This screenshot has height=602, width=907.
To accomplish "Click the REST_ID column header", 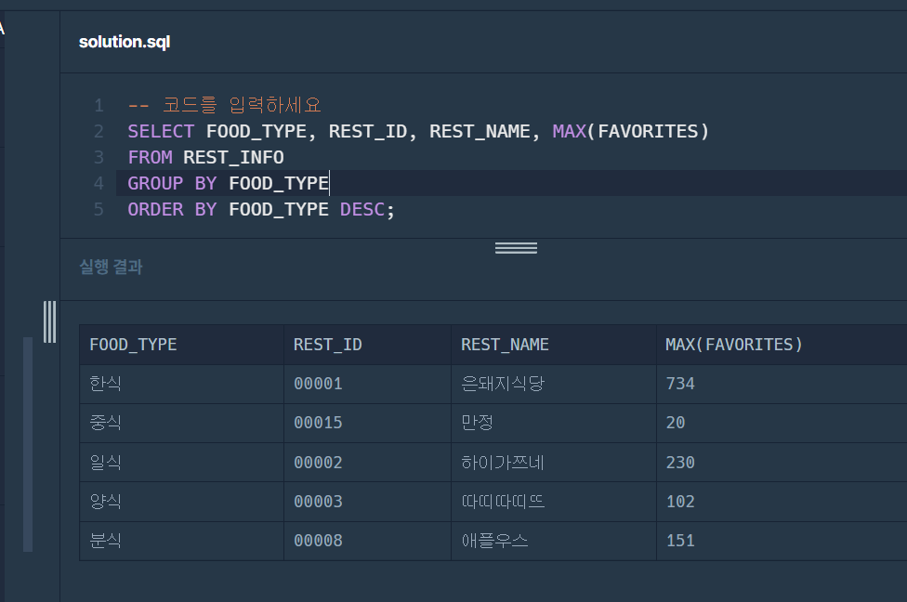I will [327, 344].
